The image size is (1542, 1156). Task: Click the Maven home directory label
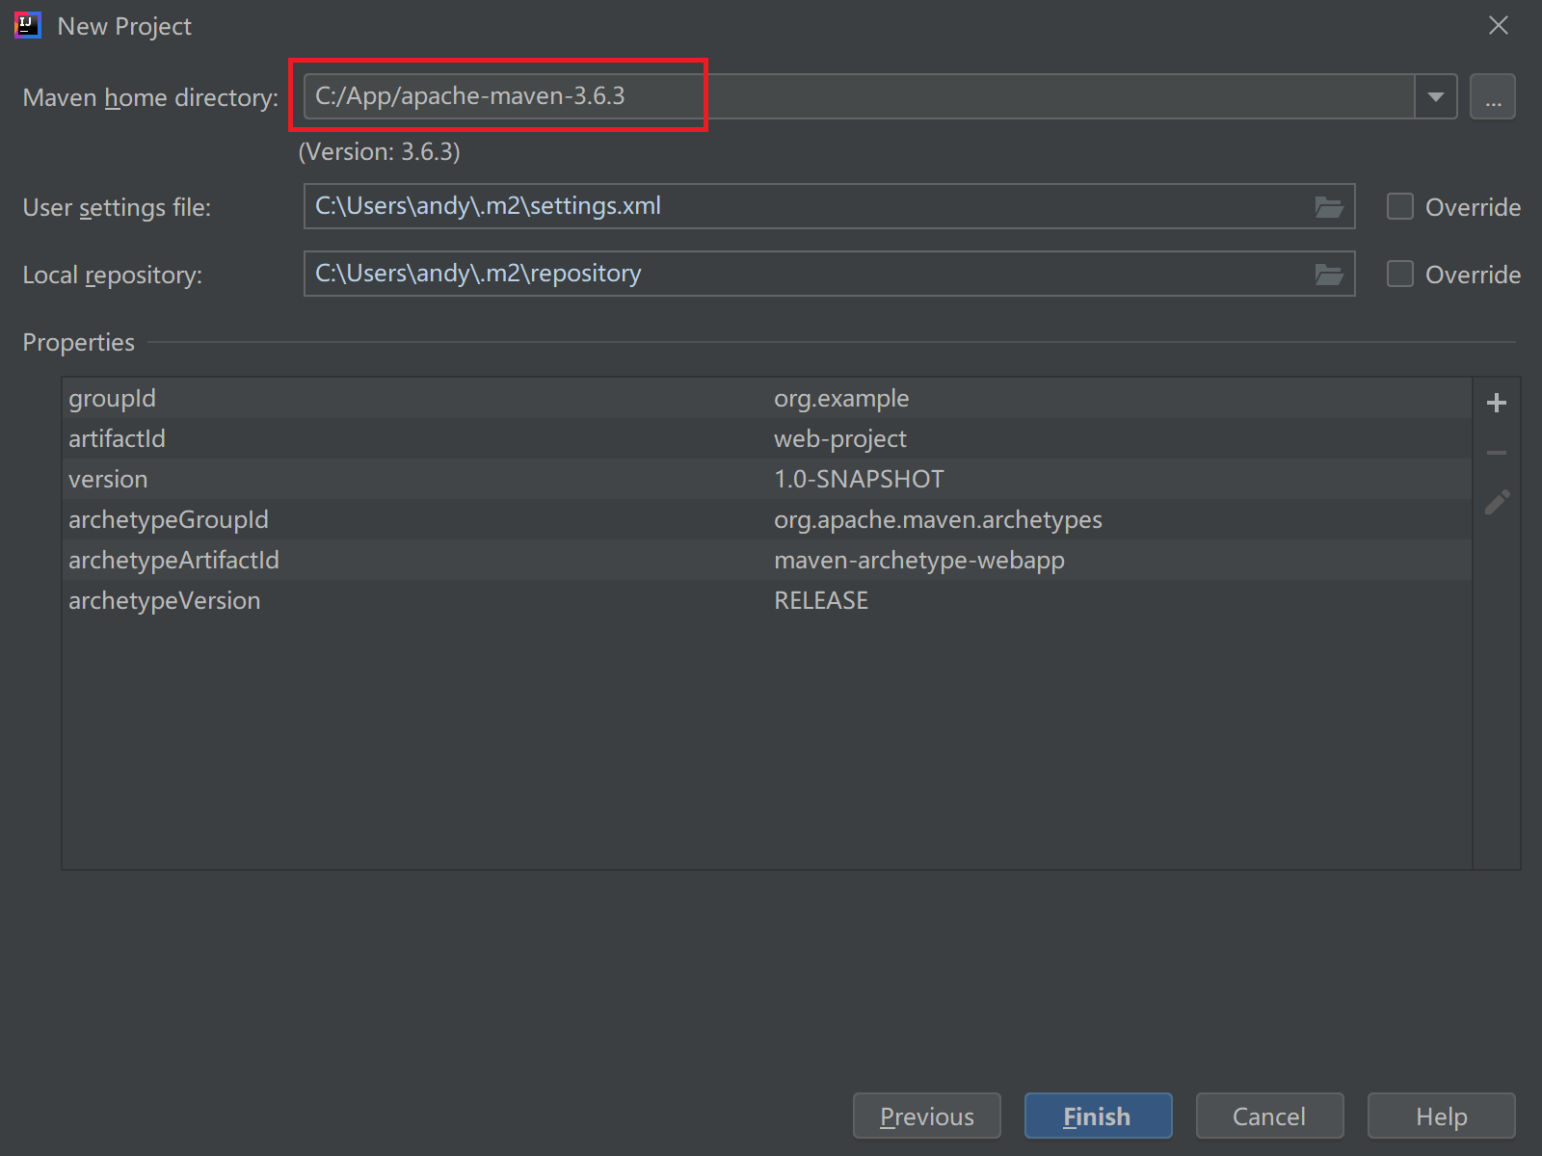point(150,97)
